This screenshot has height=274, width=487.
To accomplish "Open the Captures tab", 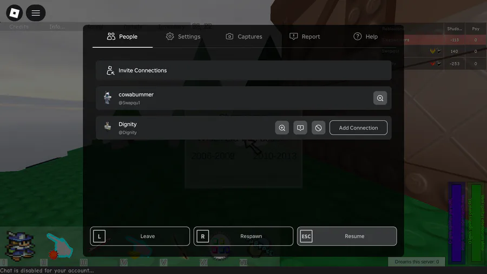I will (244, 37).
